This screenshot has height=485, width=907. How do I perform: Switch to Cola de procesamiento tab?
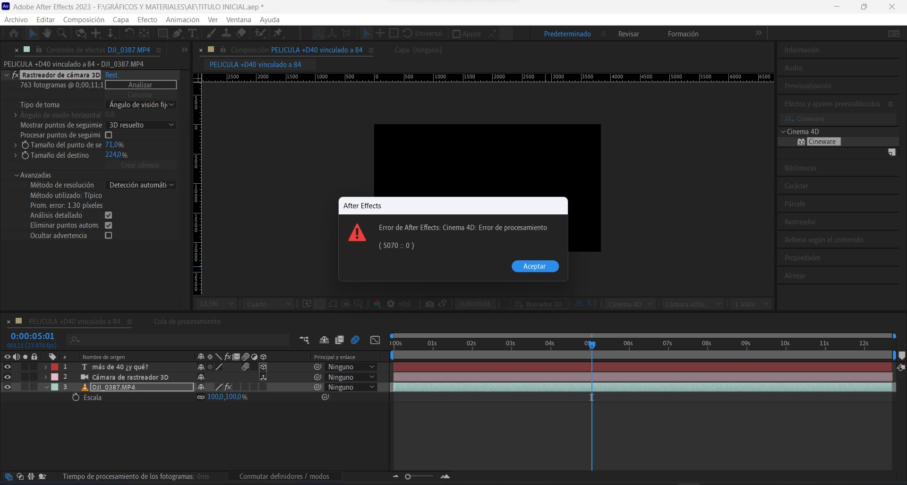[x=187, y=322]
